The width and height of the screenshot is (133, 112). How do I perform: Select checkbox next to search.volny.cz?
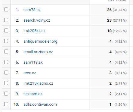click(x=6, y=20)
